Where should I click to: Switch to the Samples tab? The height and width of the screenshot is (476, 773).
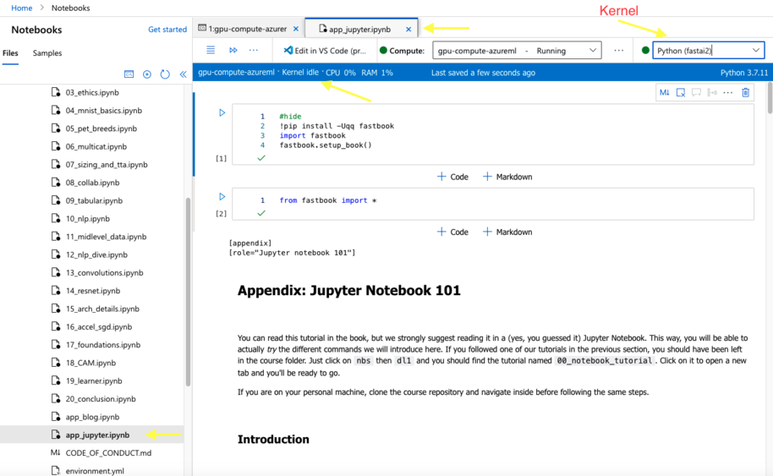47,53
